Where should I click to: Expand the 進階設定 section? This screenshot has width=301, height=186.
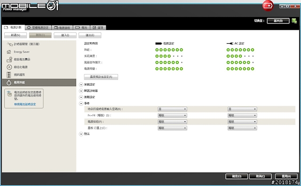coord(81,97)
